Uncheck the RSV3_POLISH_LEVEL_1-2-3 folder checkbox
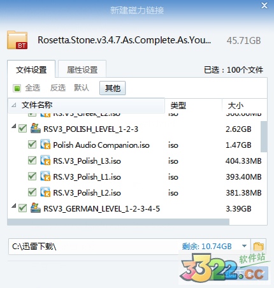274x288 pixels. (22, 129)
